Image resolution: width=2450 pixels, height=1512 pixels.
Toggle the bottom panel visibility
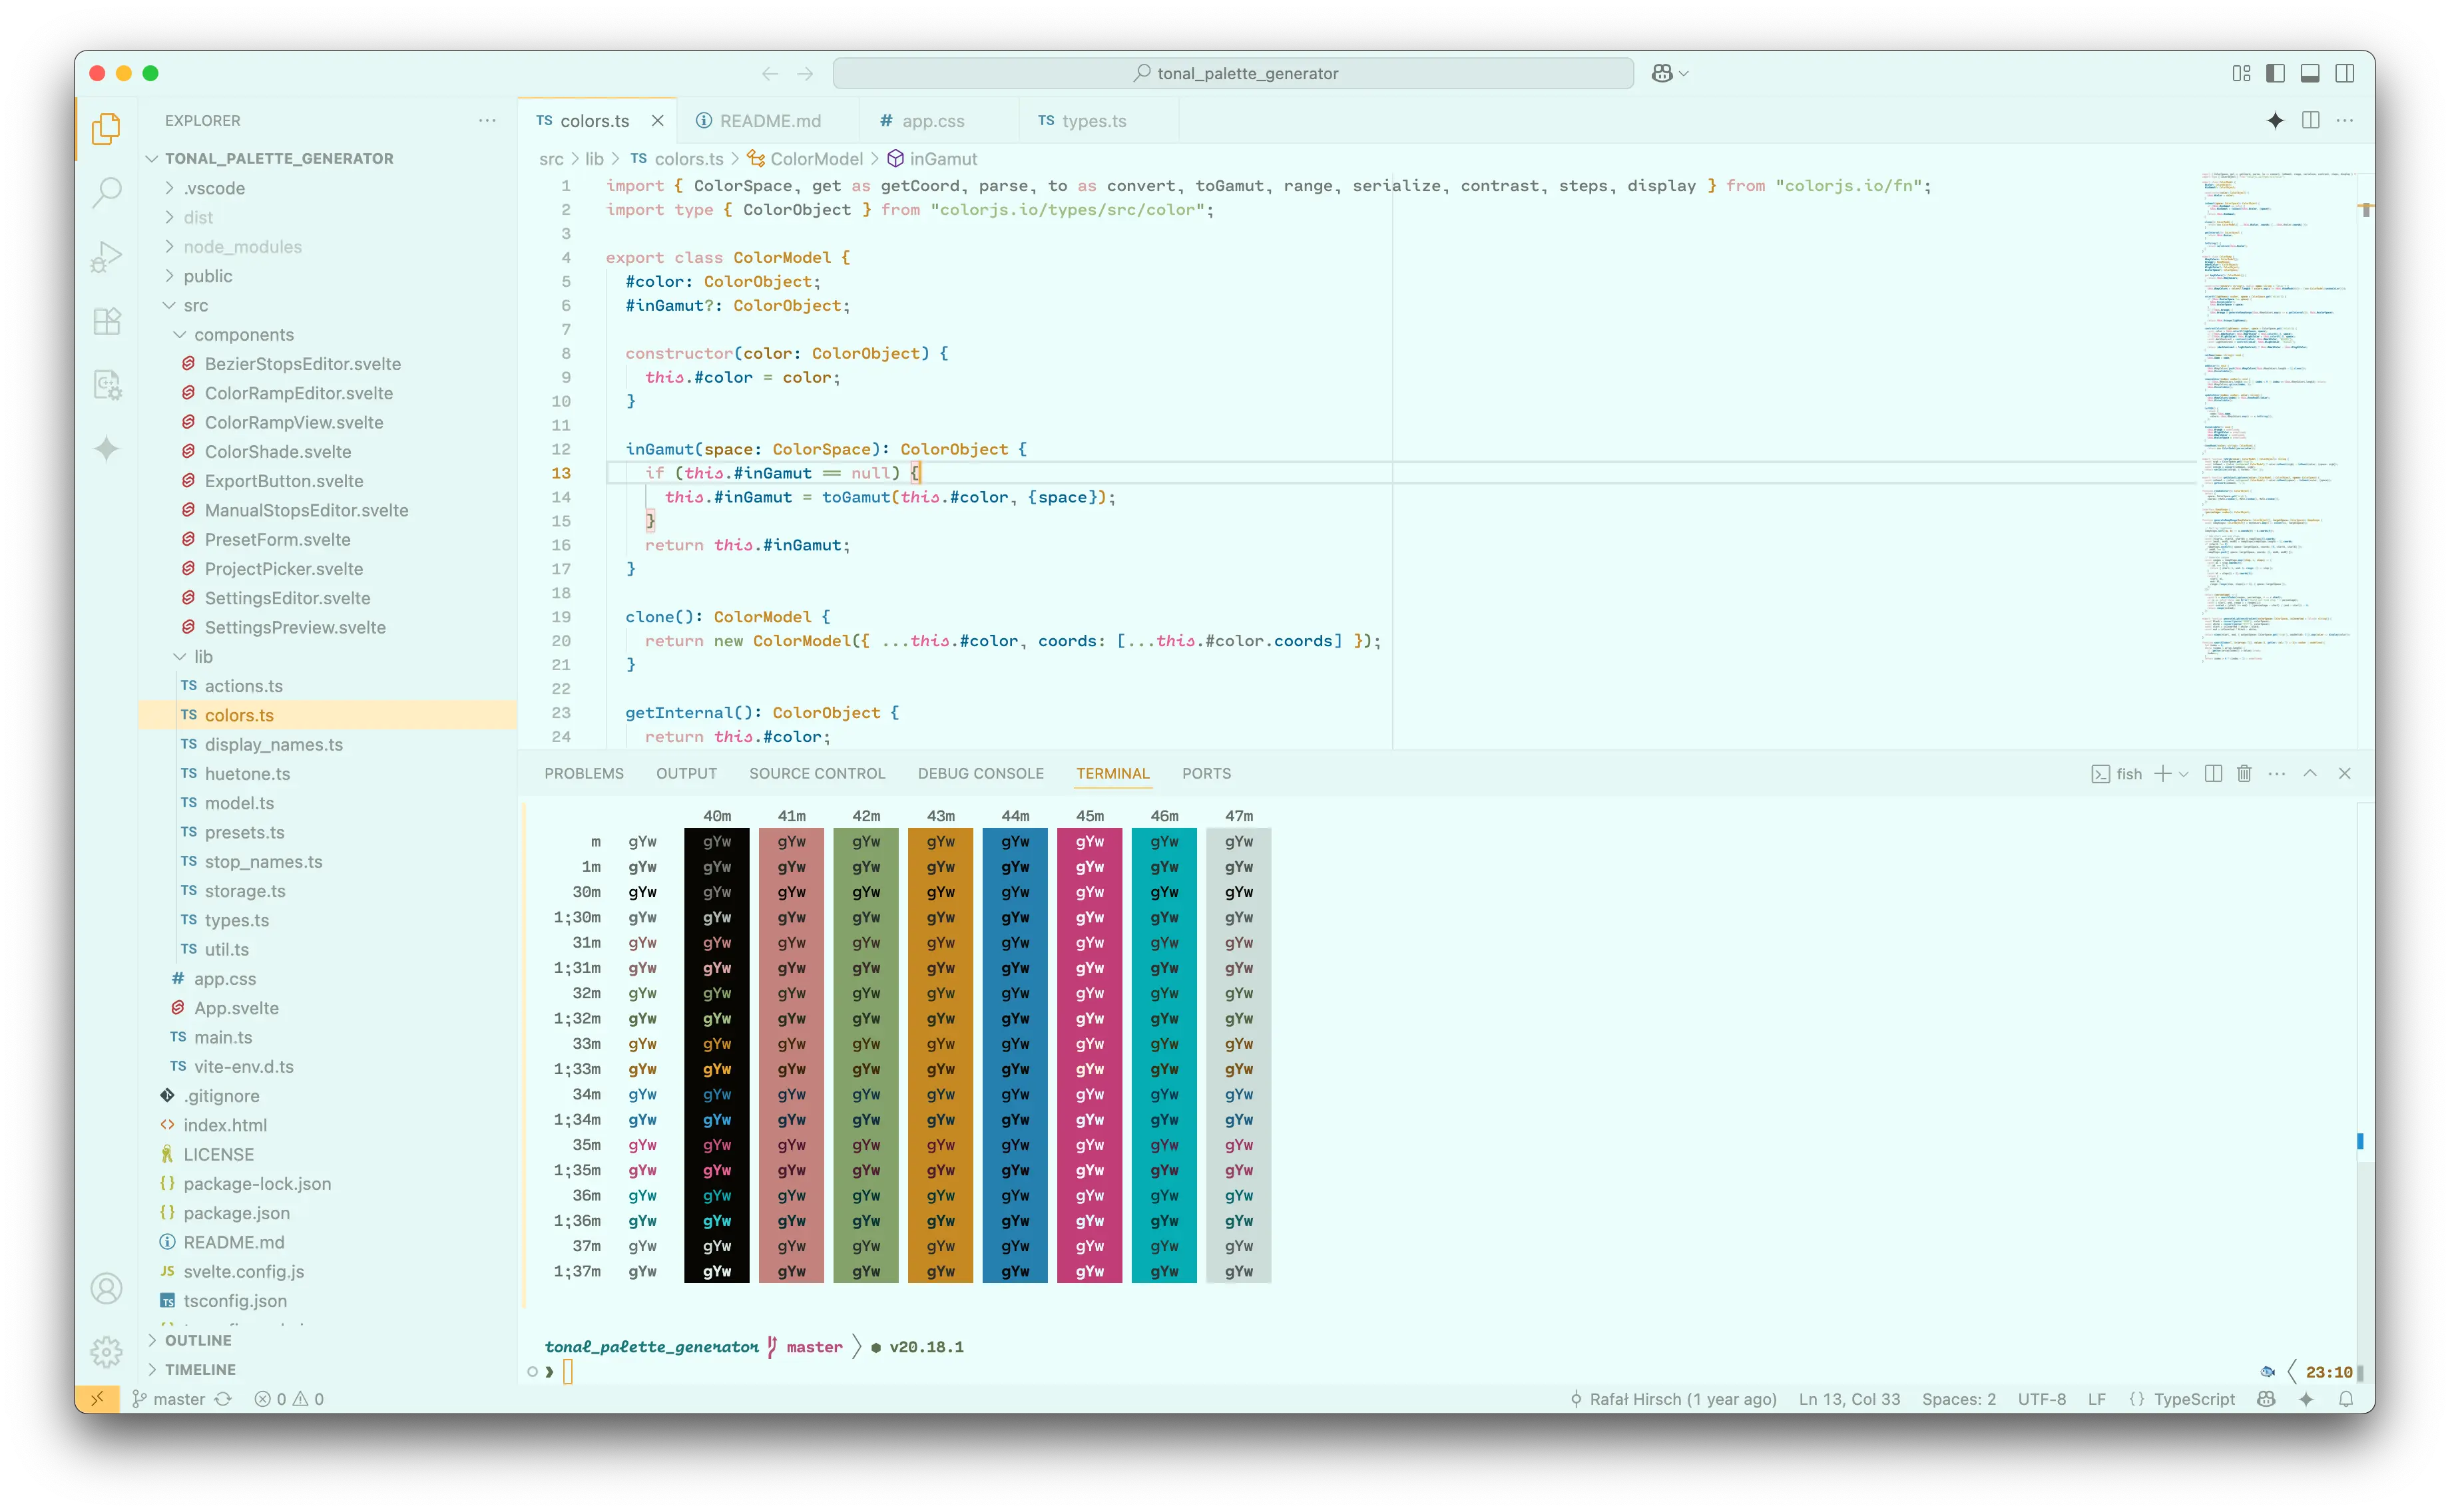click(x=2310, y=73)
